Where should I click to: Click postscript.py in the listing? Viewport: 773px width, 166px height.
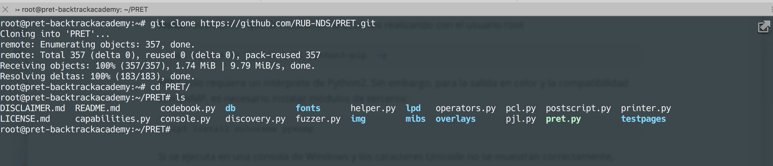click(578, 109)
